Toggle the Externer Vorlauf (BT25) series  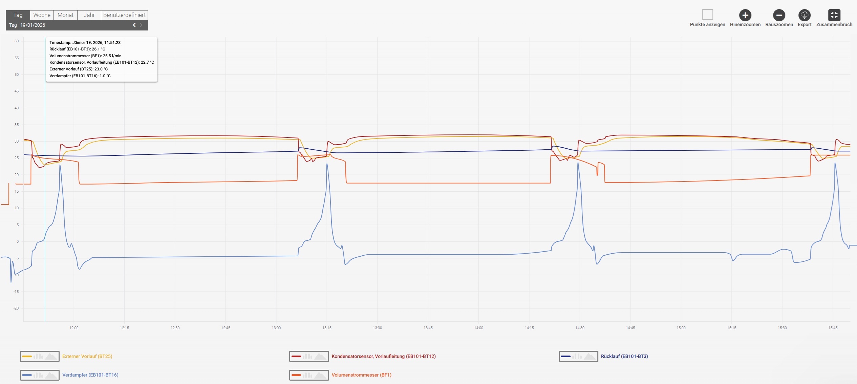pos(87,356)
